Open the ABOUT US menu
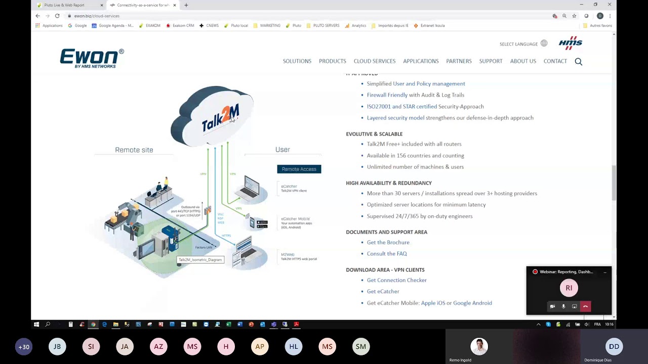Image resolution: width=648 pixels, height=364 pixels. [x=523, y=61]
